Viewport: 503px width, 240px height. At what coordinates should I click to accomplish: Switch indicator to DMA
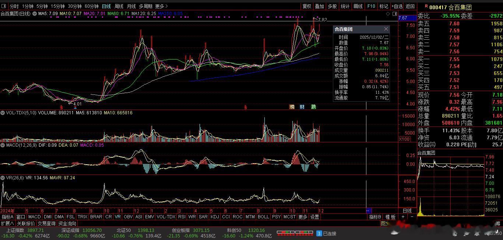(x=59, y=217)
